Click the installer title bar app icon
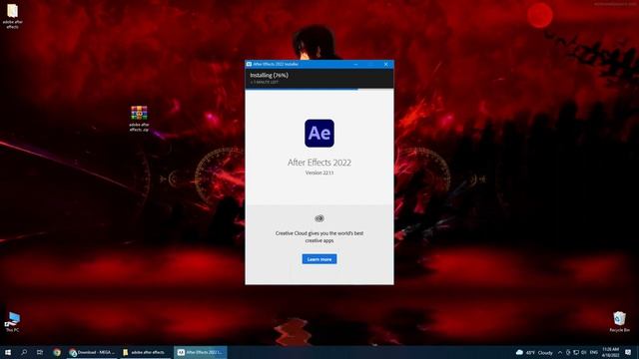Viewport: 639px width, 359px height. 249,64
